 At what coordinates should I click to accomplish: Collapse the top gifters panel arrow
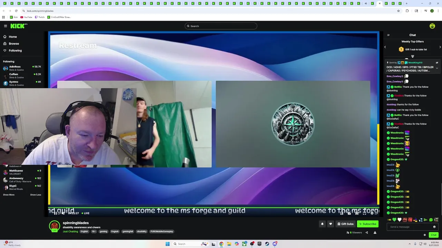pyautogui.click(x=413, y=56)
